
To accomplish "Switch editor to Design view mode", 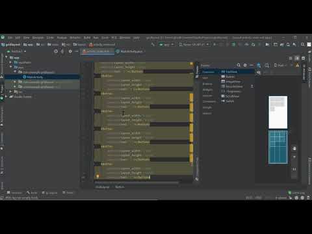I will pos(304,58).
